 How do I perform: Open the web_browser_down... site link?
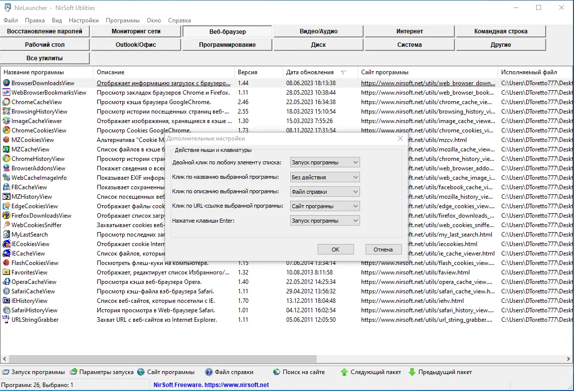pyautogui.click(x=428, y=83)
